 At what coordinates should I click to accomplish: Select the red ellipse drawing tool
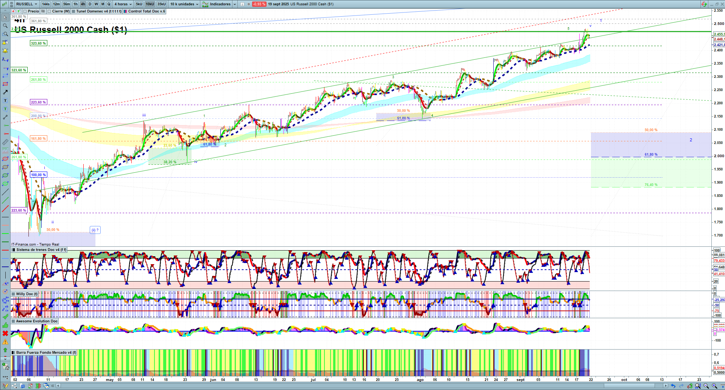coord(5,159)
